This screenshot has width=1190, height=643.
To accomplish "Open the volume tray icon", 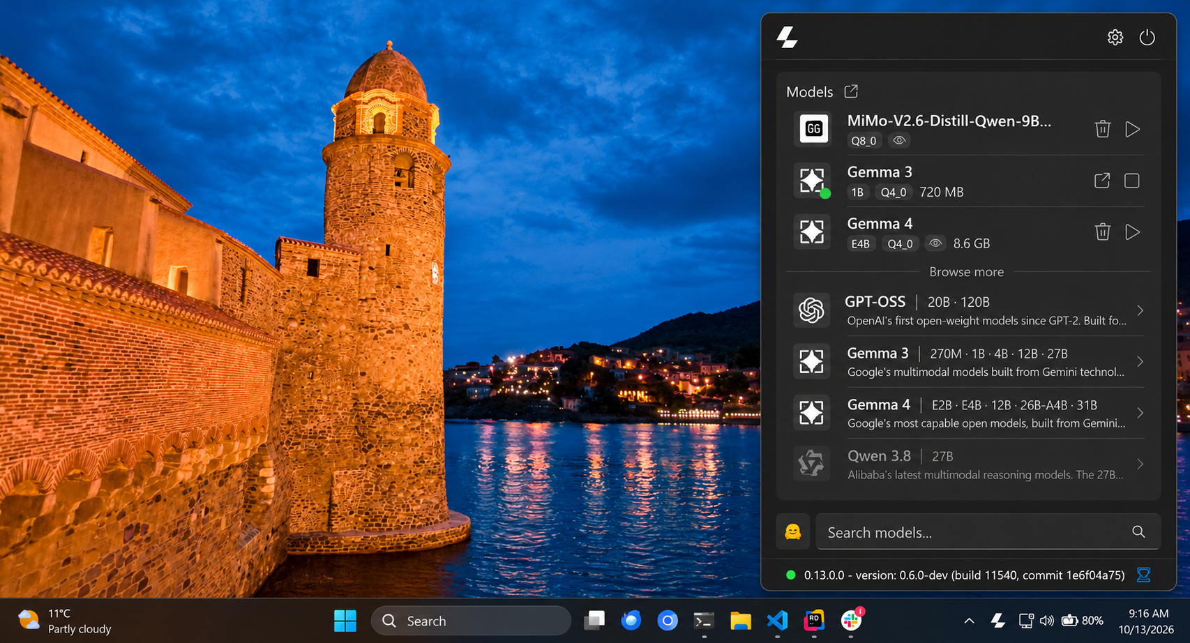I will (1046, 621).
